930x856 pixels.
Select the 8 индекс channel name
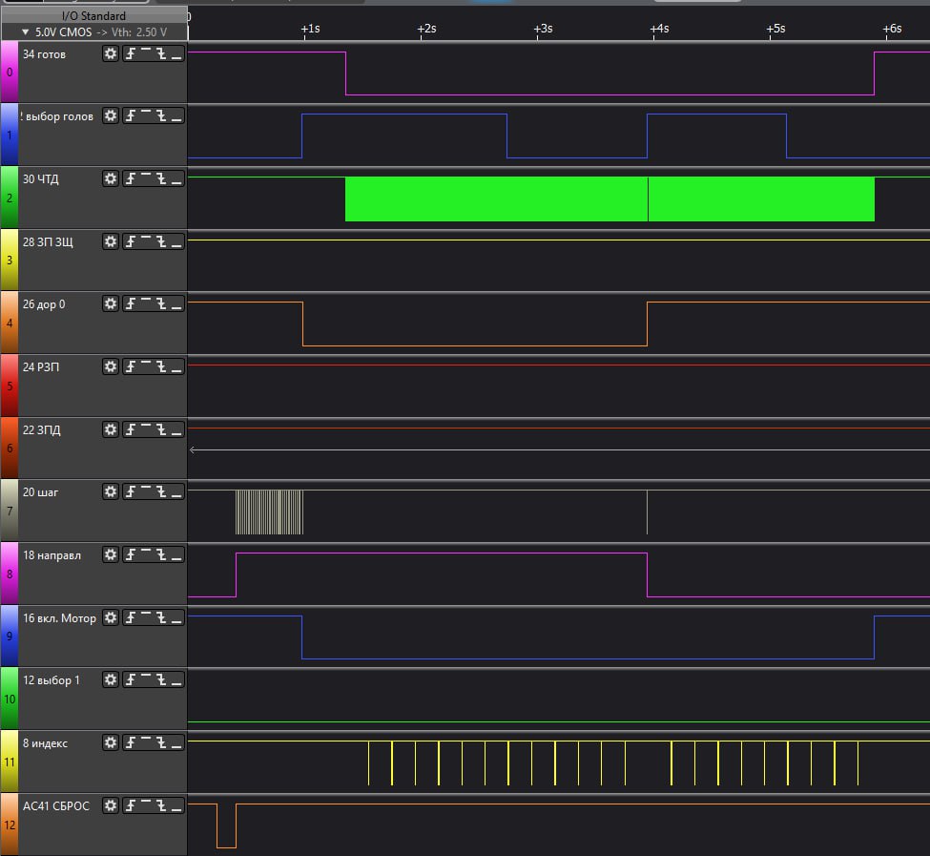click(x=46, y=743)
